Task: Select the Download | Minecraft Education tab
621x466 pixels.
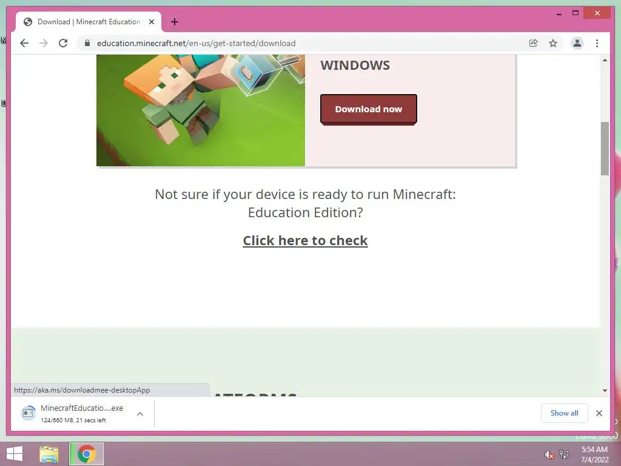Action: [89, 22]
